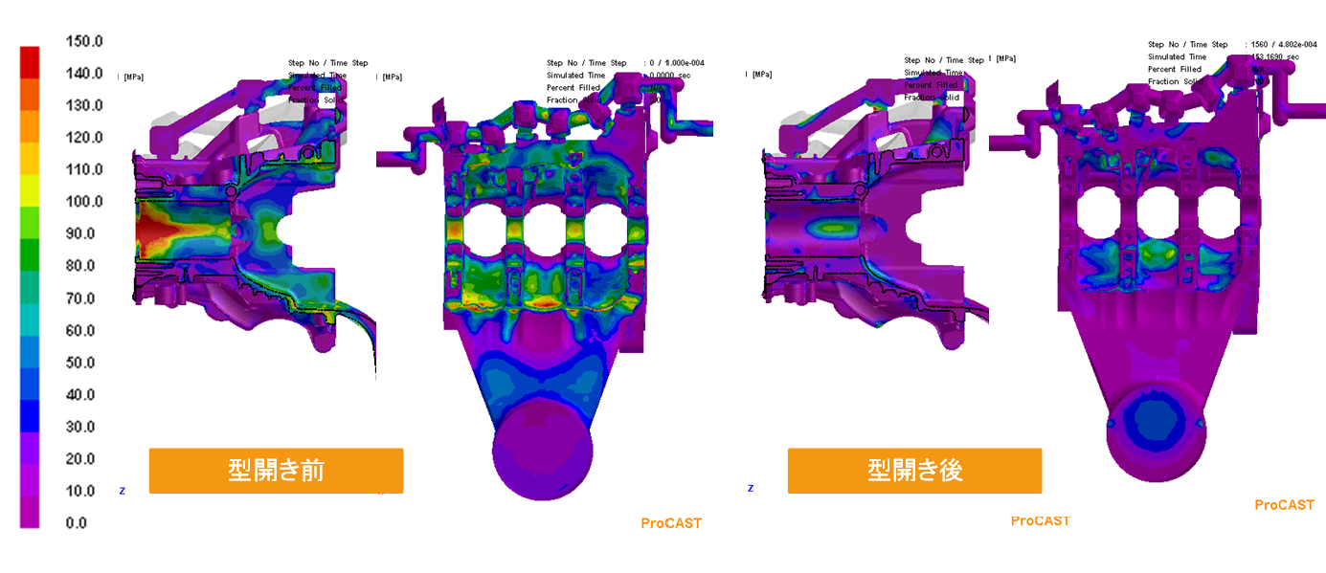Click the green legend band between 80.0 and 90.0
The image size is (1326, 573).
coord(31,254)
